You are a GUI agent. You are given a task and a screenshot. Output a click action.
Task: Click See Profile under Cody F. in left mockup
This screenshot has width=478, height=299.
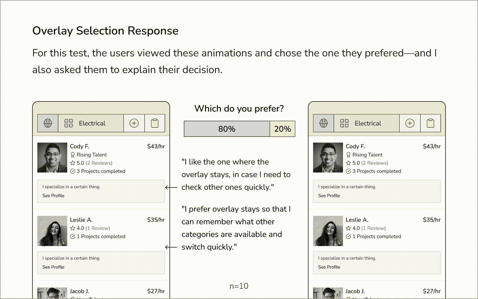tap(53, 195)
